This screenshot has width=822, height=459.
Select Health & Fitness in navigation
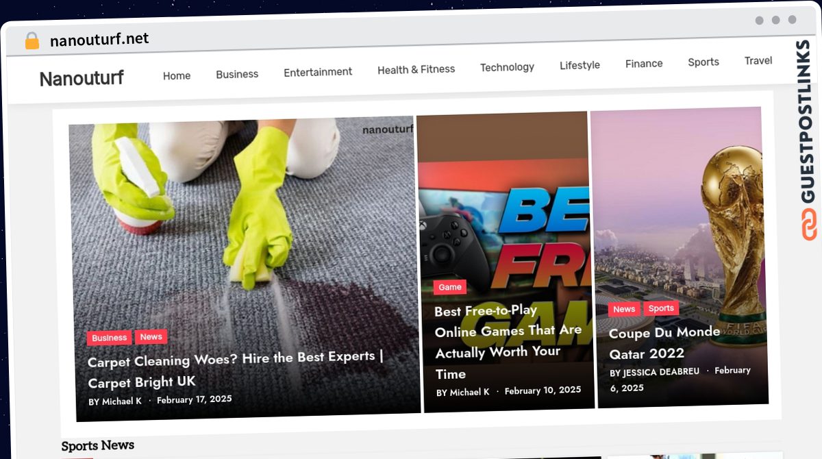(416, 69)
